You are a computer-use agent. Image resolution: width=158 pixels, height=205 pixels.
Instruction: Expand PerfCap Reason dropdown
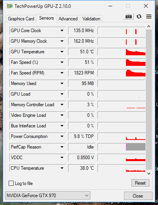point(62,147)
